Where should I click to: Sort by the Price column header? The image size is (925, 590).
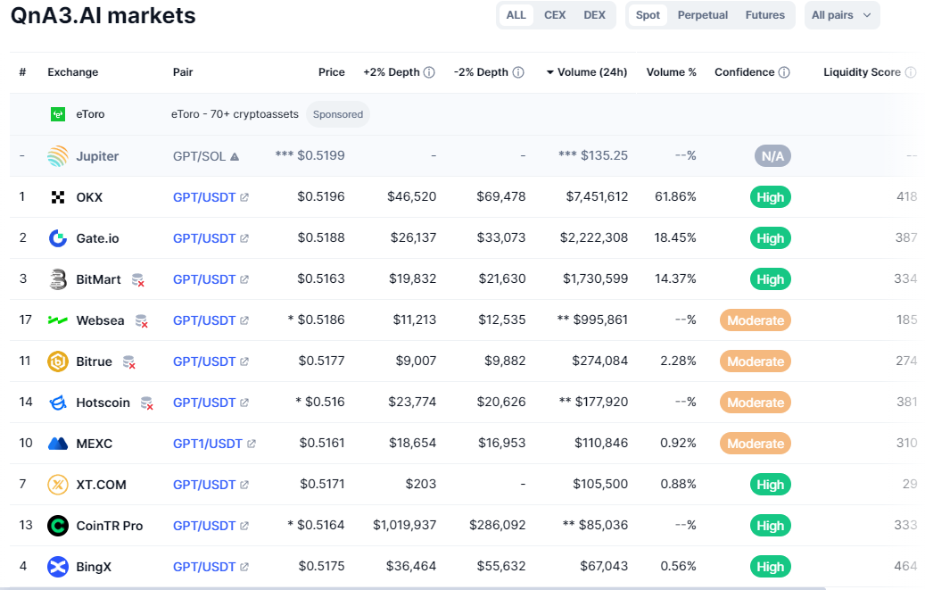coord(332,72)
